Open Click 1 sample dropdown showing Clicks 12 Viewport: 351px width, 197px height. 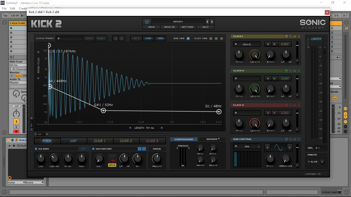pyautogui.click(x=247, y=44)
